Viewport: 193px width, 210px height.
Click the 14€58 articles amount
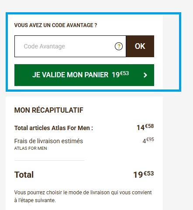(145, 127)
